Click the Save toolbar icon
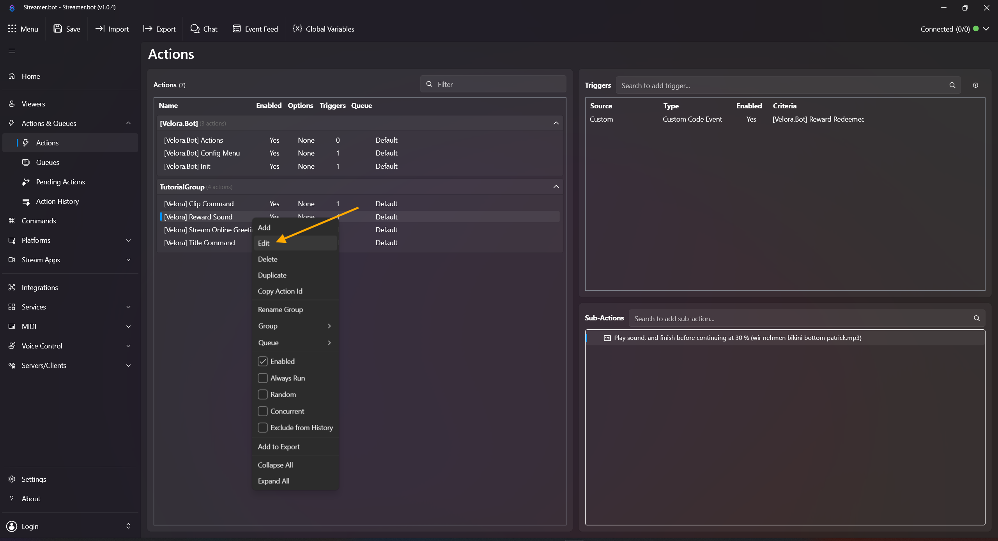 coord(58,28)
